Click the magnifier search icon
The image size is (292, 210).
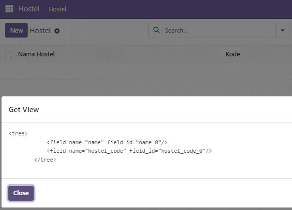[x=157, y=30]
